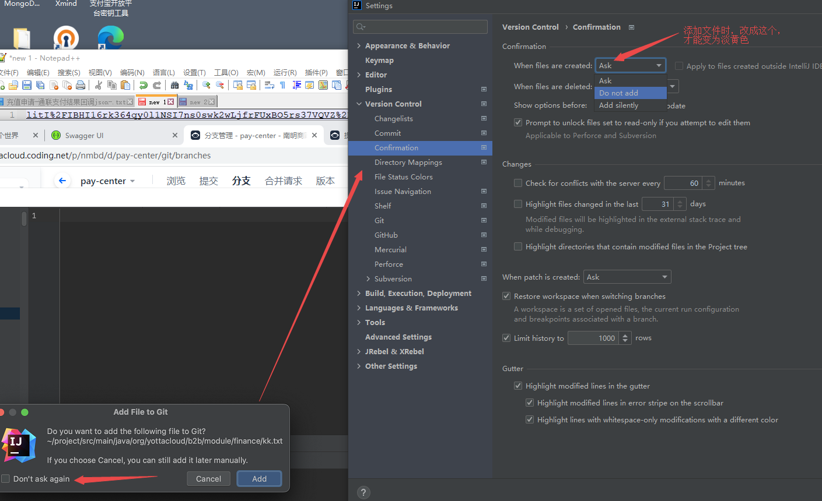Toggle Prompt to unlock read-only files checkbox
Screen dimensions: 822x501
(x=518, y=122)
